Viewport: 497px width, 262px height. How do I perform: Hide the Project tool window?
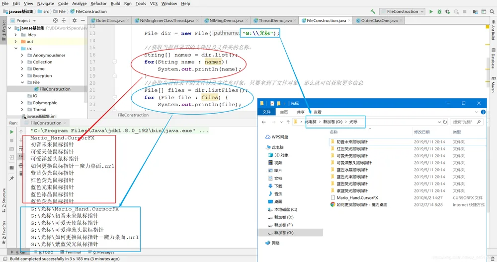point(83,20)
